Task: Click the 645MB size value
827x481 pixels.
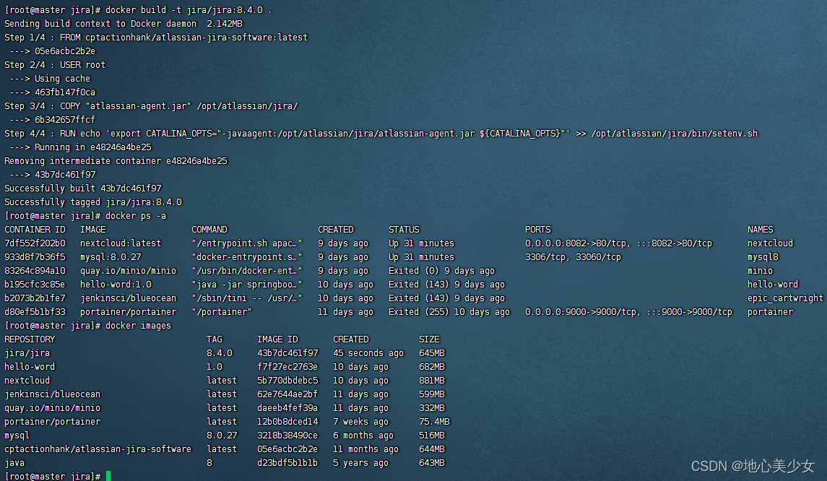Action: tap(431, 353)
